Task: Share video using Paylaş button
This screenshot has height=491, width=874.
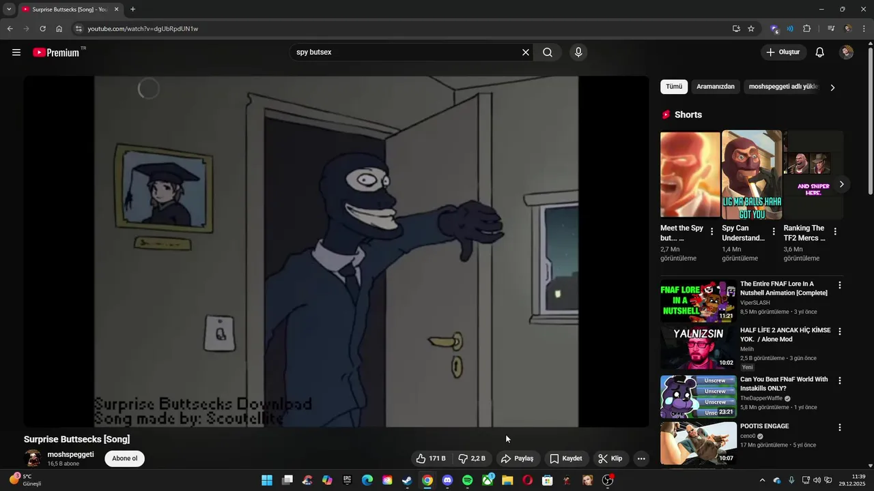Action: (517, 458)
